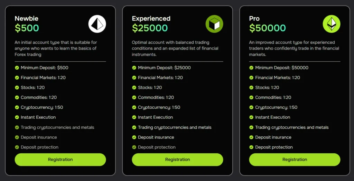The height and width of the screenshot is (181, 354).
Task: Click the Newbie Instant Execution checkmark icon
Action: 17,117
